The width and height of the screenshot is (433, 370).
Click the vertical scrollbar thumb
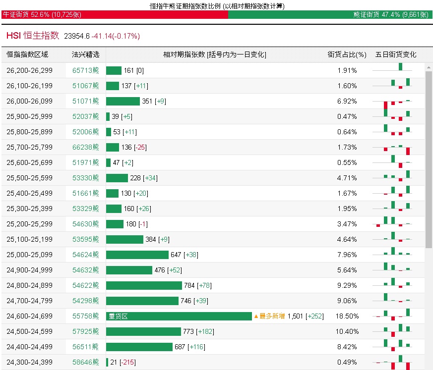coord(429,159)
